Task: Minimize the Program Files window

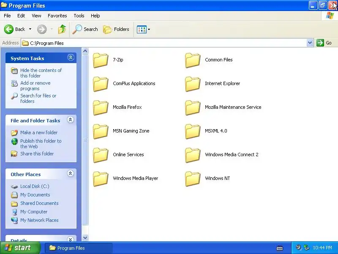Action: [x=313, y=6]
